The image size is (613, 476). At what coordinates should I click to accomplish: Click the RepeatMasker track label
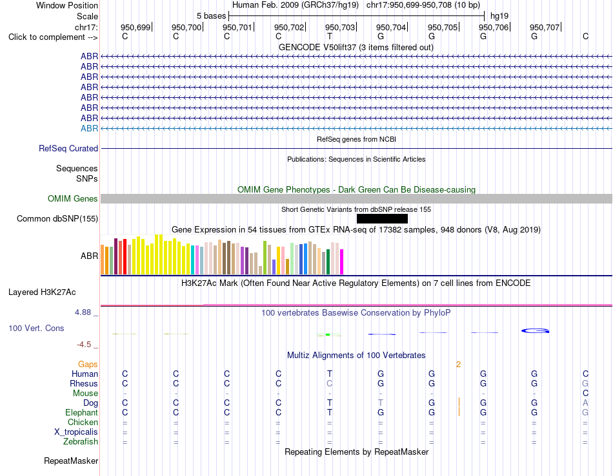coord(71,461)
